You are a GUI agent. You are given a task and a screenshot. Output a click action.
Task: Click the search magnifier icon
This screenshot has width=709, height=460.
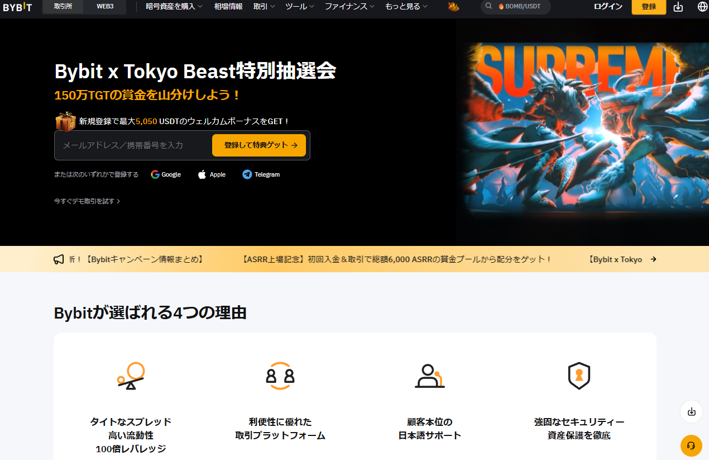pyautogui.click(x=488, y=7)
